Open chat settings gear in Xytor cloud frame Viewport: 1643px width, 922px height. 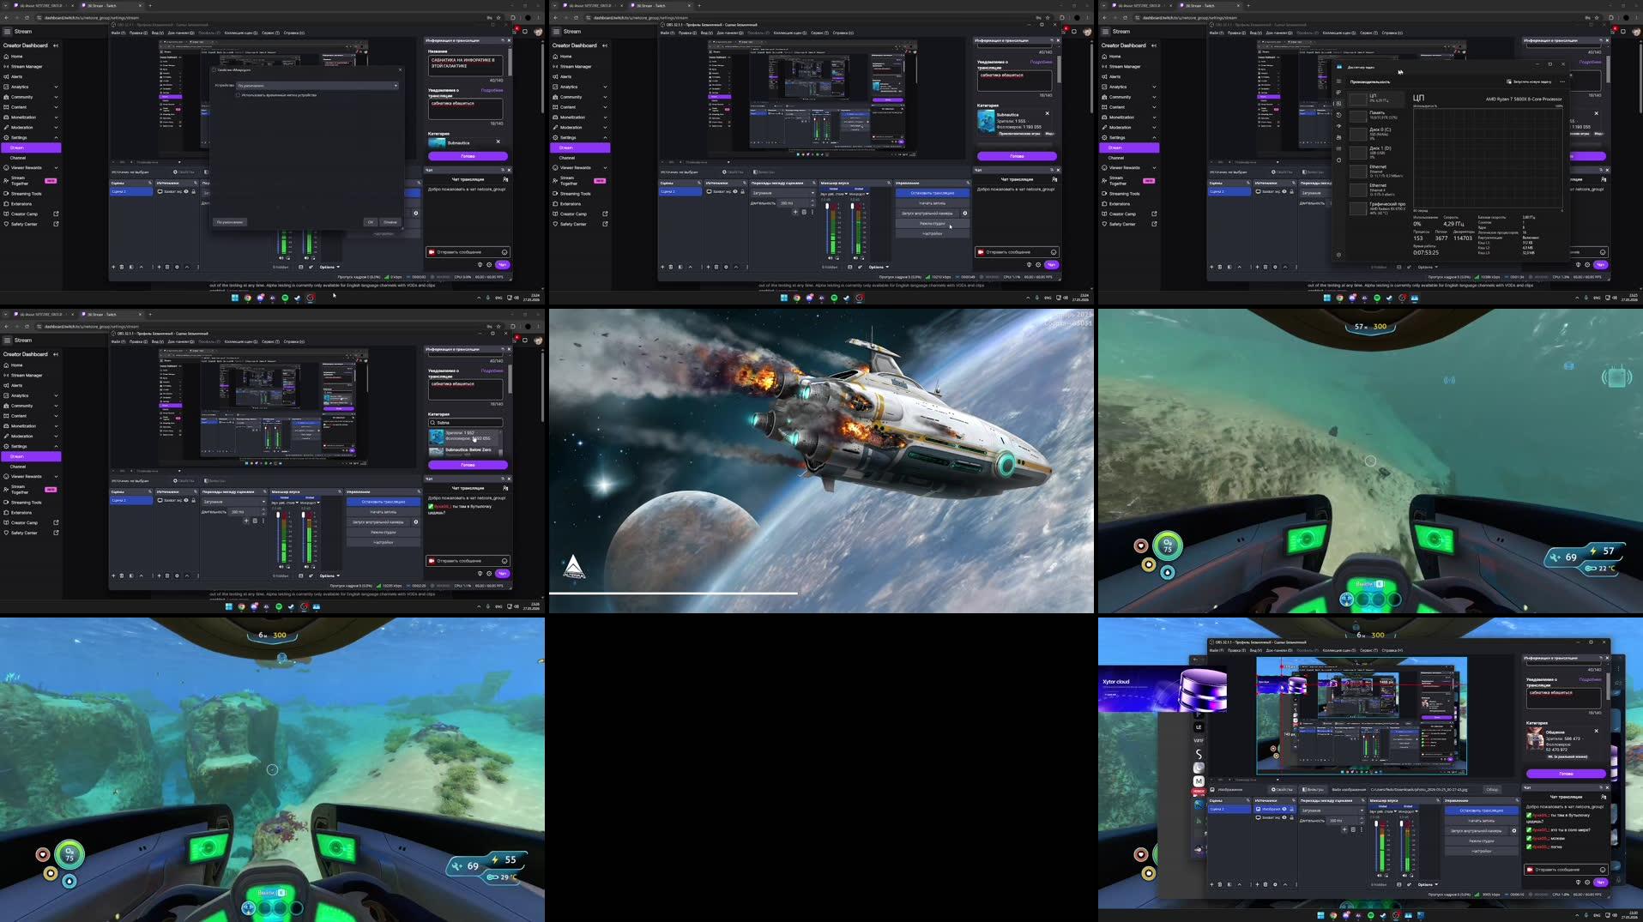[x=1587, y=883]
